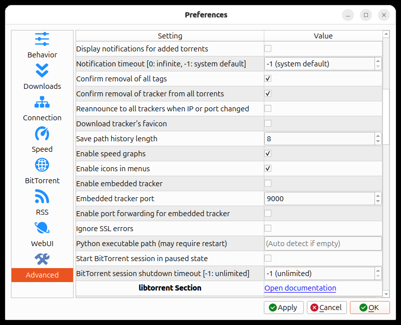Image resolution: width=401 pixels, height=325 pixels.
Task: Click the Advanced wrench tools icon
Action: click(42, 259)
